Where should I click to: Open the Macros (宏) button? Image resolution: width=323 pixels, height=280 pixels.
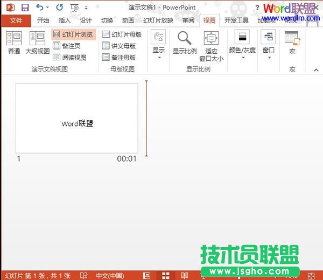pyautogui.click(x=292, y=43)
